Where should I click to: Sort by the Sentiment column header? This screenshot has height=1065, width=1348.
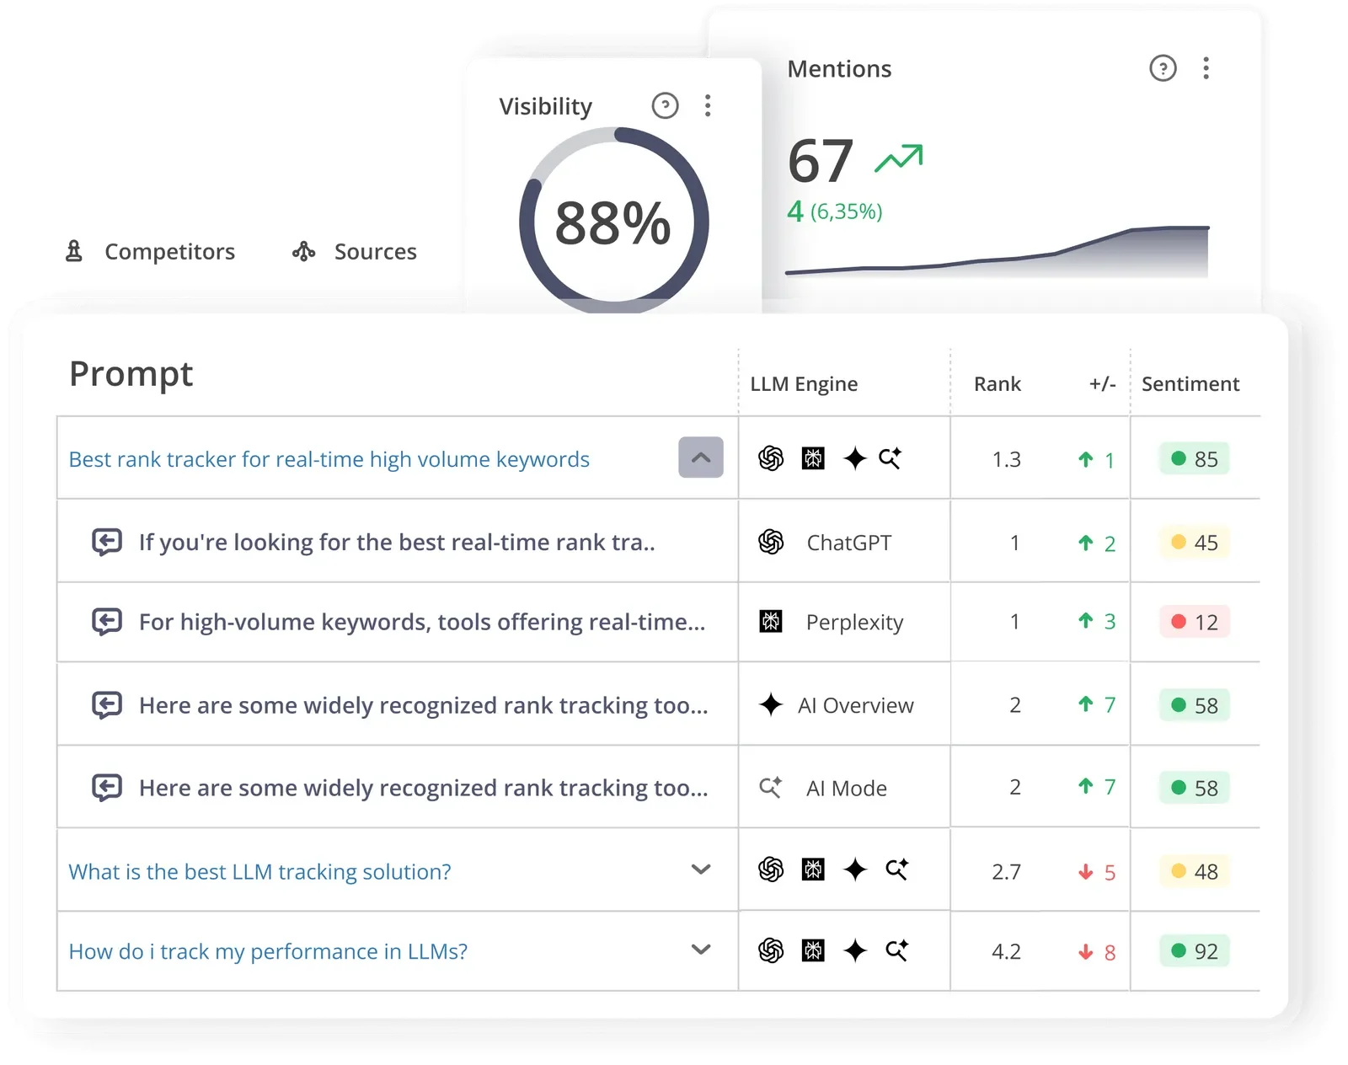click(1190, 384)
